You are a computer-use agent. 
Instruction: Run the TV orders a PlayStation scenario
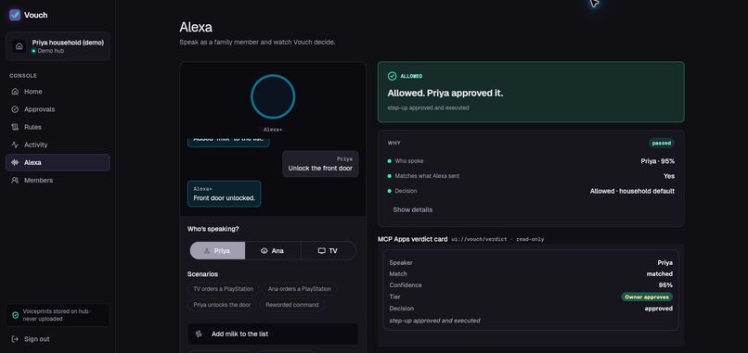(x=224, y=289)
